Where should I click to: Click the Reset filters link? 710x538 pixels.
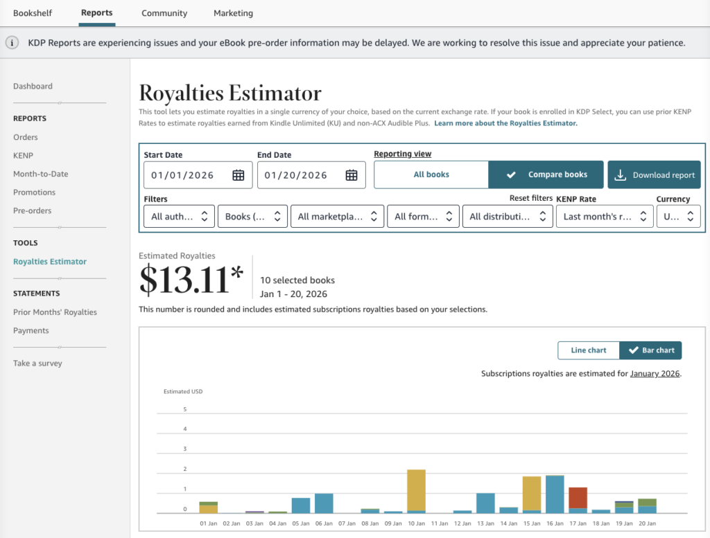(531, 199)
